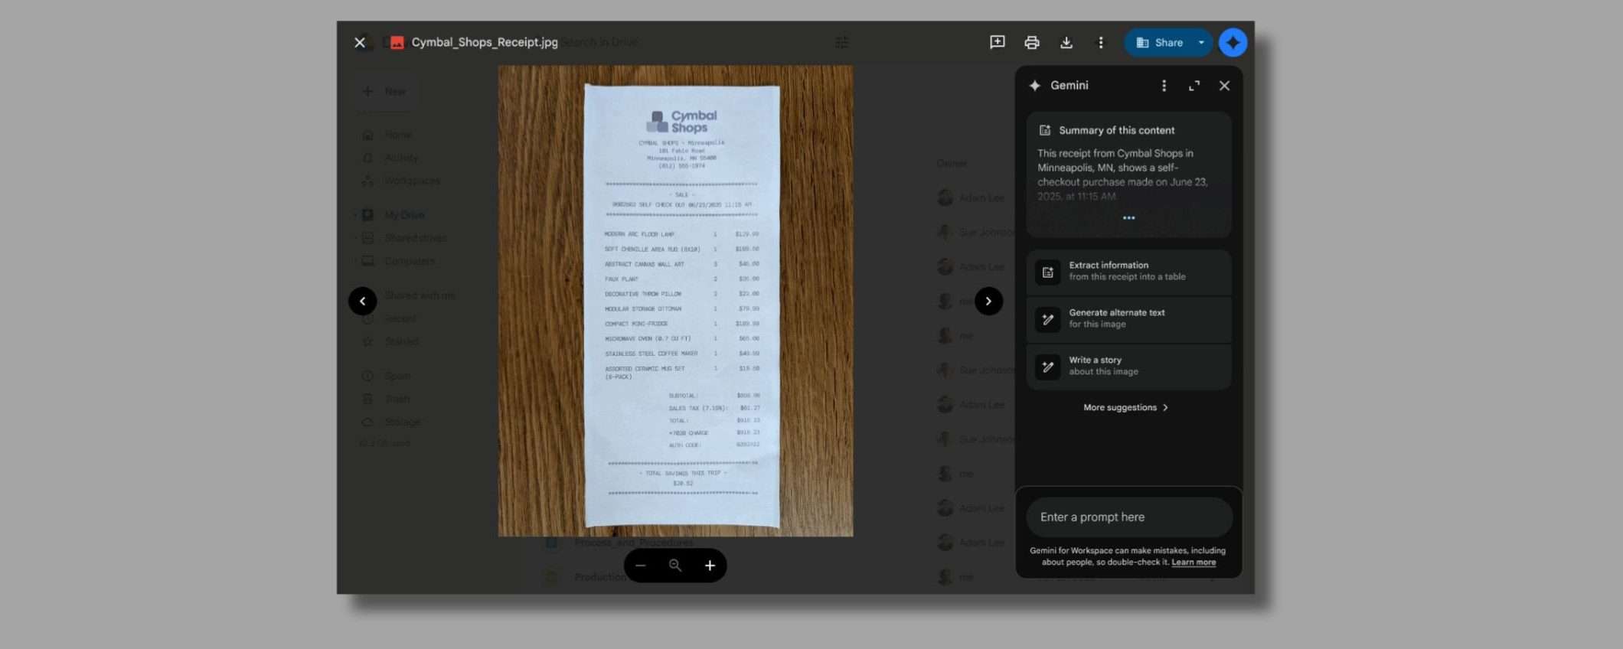Screen dimensions: 1623x649
Task: Open the preview's more actions menu
Action: tap(1100, 42)
